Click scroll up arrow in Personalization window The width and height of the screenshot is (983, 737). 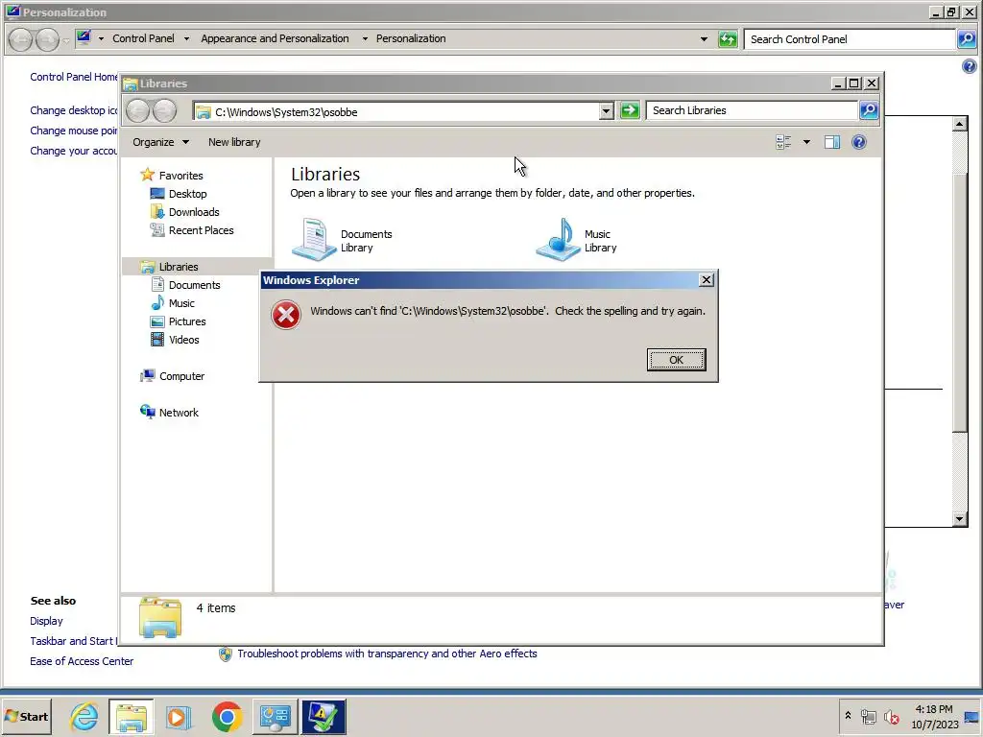coord(959,124)
